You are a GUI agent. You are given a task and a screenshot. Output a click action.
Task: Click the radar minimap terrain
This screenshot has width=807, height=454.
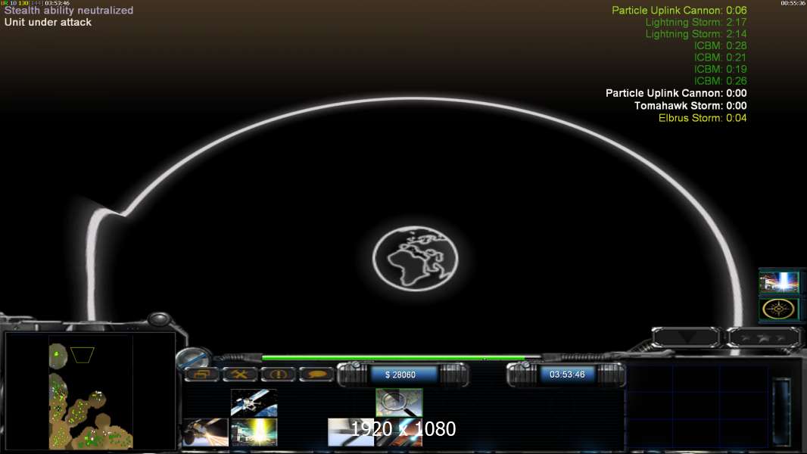point(91,392)
